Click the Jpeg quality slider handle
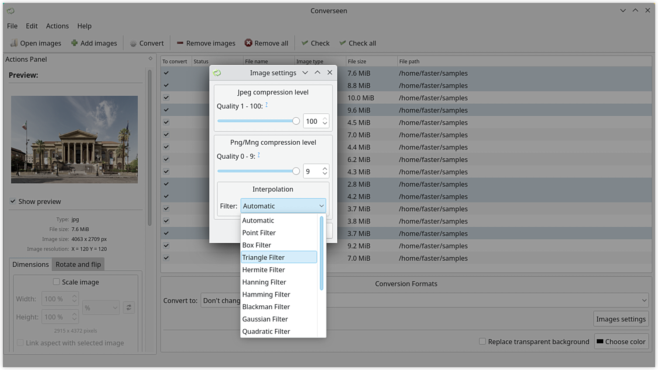 [x=296, y=121]
